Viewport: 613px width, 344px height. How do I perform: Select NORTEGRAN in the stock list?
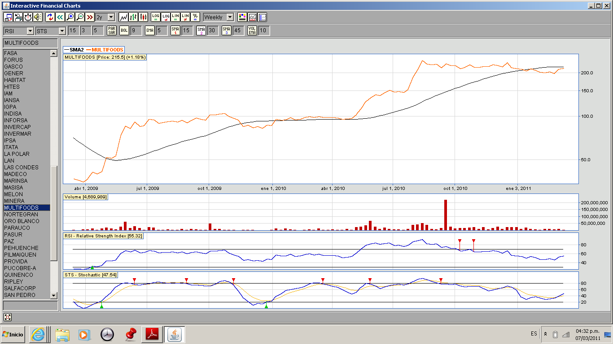pyautogui.click(x=21, y=215)
